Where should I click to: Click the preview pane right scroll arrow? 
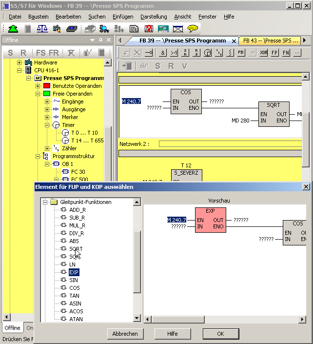[302, 320]
